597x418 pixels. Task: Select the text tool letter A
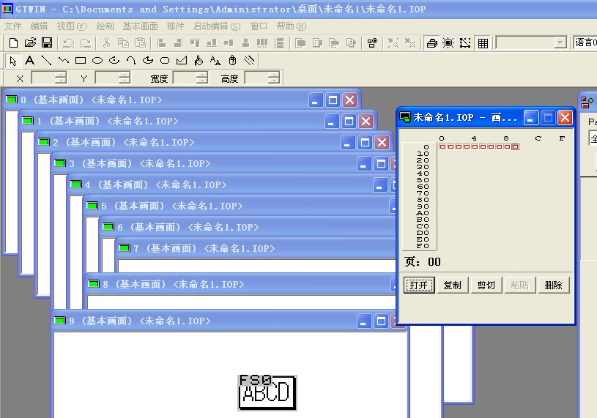coord(29,61)
